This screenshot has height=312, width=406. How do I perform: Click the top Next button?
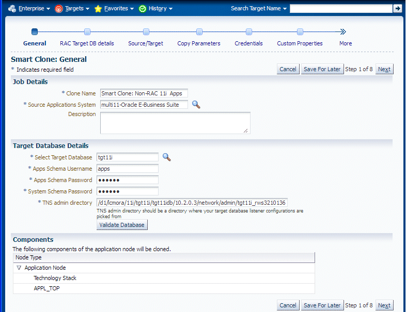tap(384, 69)
